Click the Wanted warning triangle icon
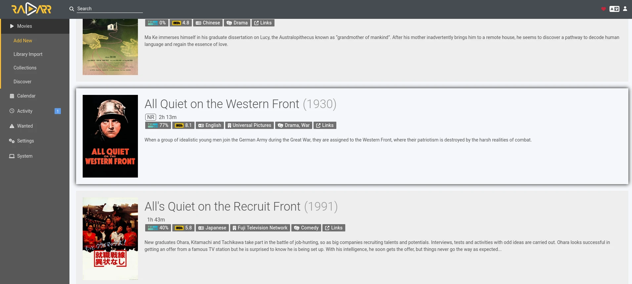The height and width of the screenshot is (284, 632). point(12,126)
